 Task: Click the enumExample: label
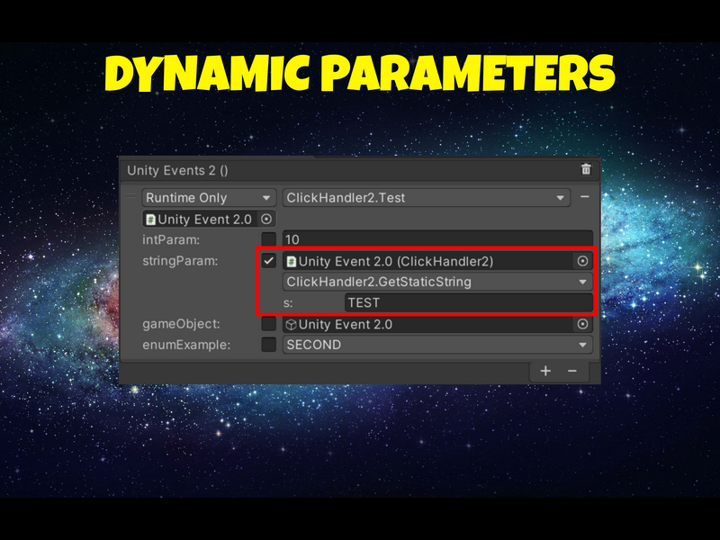pyautogui.click(x=186, y=345)
